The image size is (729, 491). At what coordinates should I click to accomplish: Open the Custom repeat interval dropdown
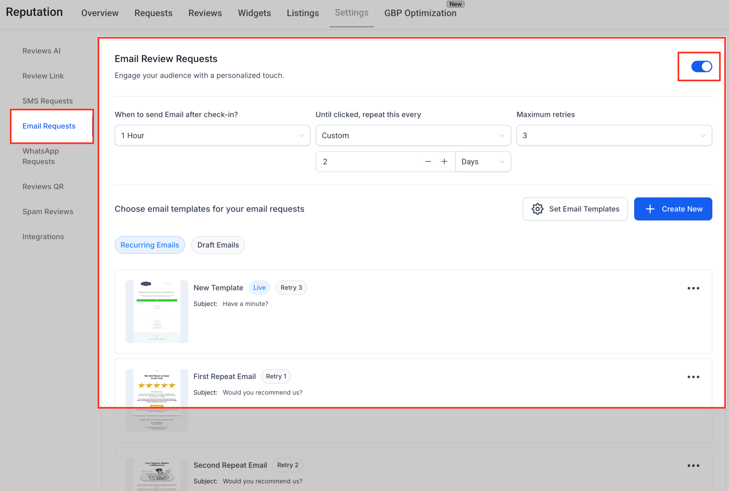pyautogui.click(x=413, y=135)
